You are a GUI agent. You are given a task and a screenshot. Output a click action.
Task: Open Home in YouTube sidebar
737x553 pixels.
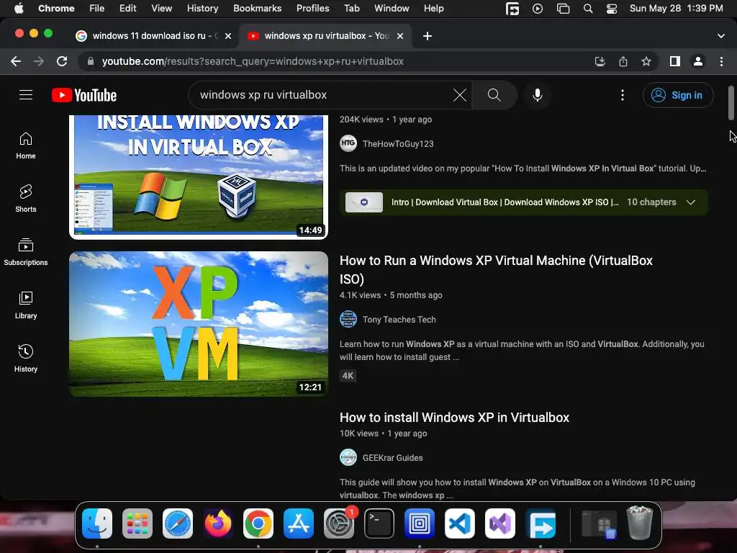(x=26, y=145)
